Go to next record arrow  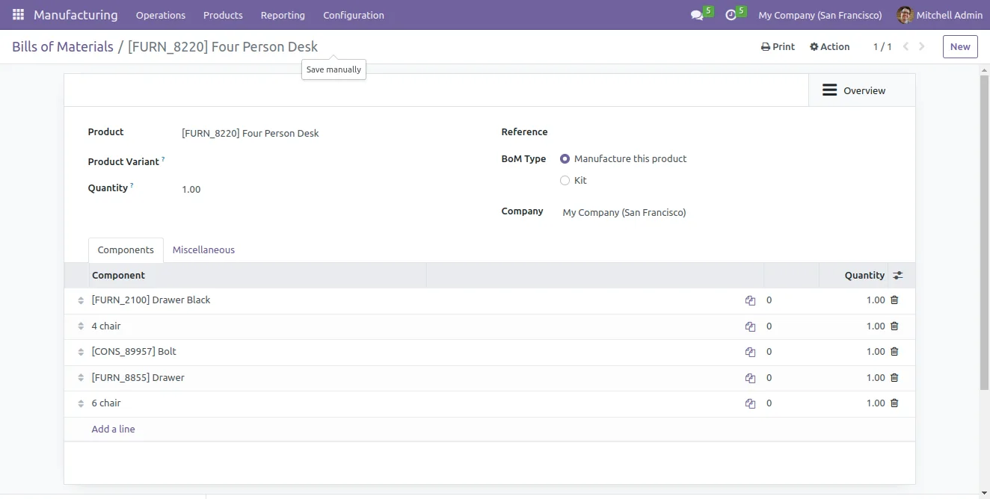922,46
